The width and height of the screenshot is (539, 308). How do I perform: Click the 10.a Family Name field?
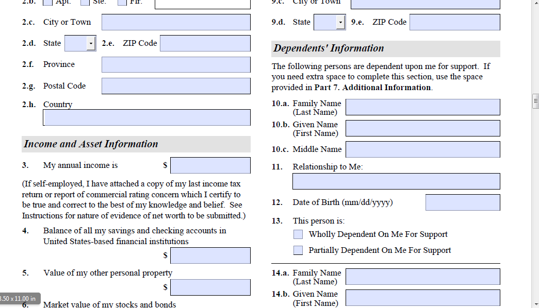point(422,107)
